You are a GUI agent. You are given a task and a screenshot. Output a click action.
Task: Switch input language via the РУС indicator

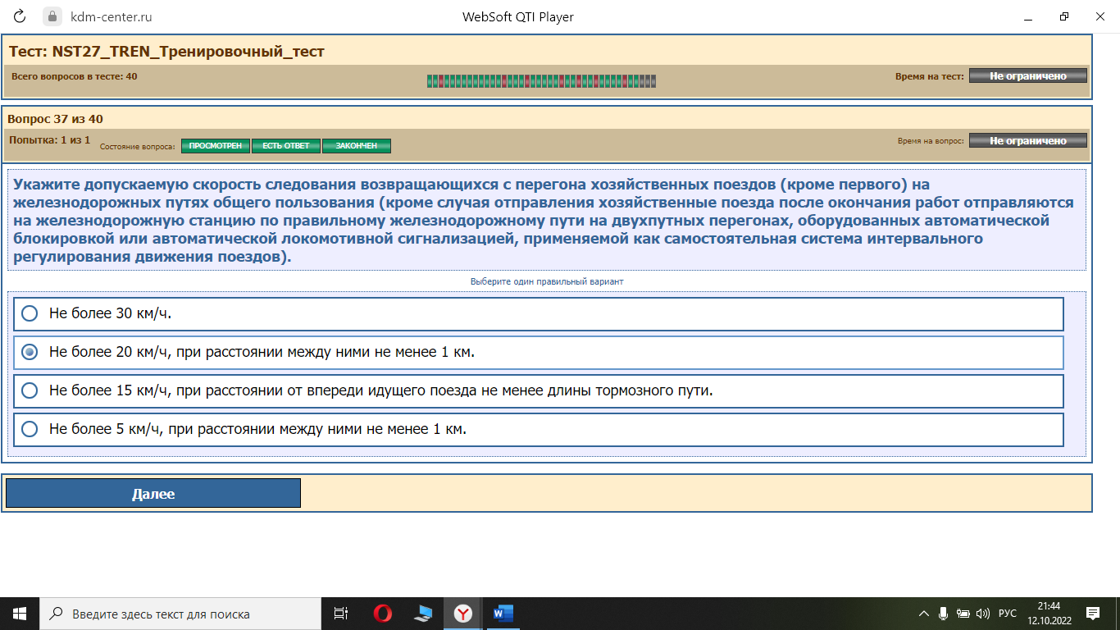click(1007, 614)
